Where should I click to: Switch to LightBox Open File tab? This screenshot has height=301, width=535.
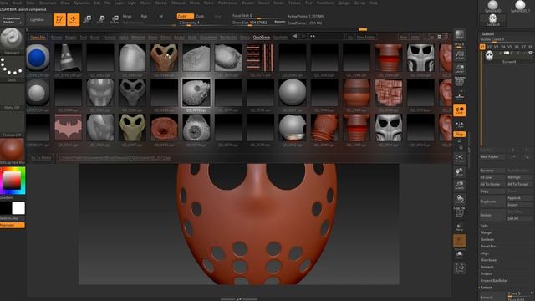(x=38, y=37)
